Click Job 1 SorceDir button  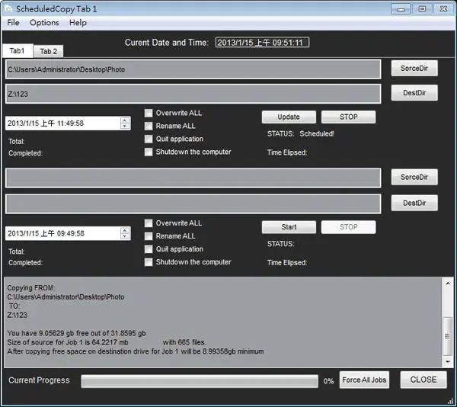414,69
